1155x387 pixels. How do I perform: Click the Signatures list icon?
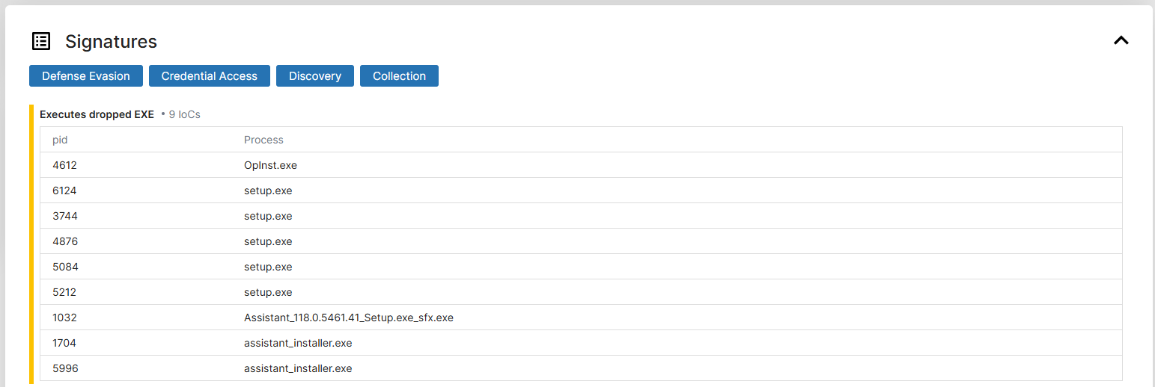click(41, 41)
